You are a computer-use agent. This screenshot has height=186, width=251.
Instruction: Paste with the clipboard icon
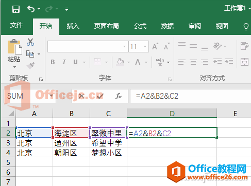(14, 47)
